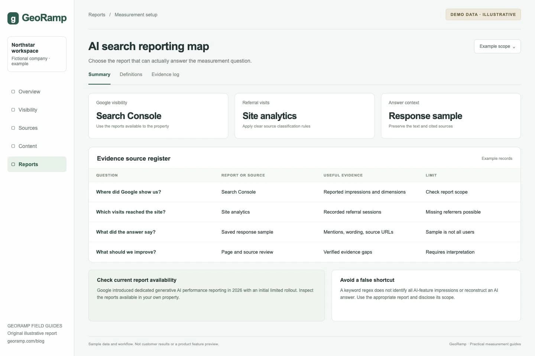
Task: Click 'What should we improve?' question
Action: [126, 252]
